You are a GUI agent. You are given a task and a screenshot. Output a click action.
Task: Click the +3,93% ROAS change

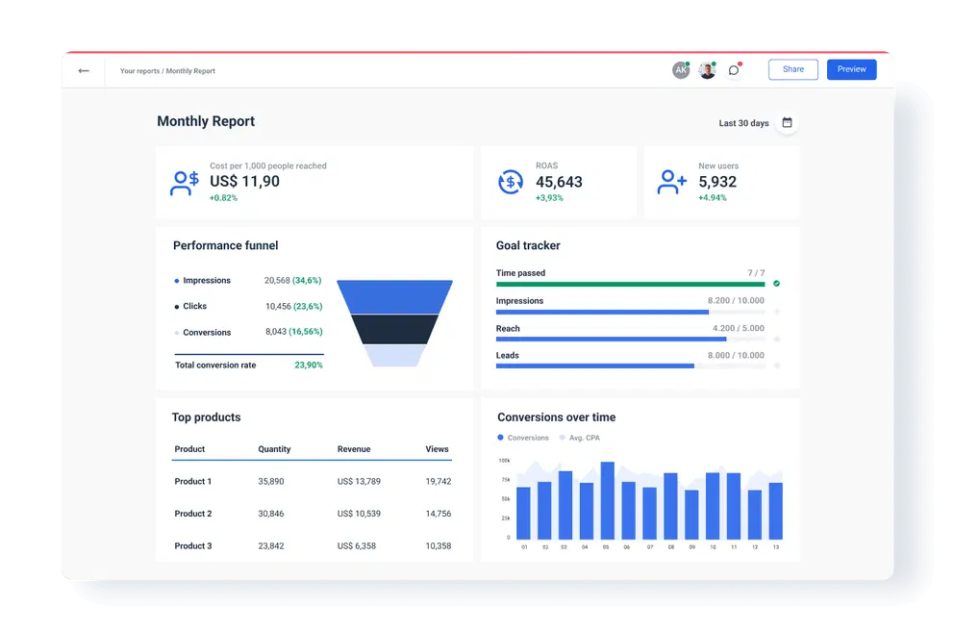(549, 198)
